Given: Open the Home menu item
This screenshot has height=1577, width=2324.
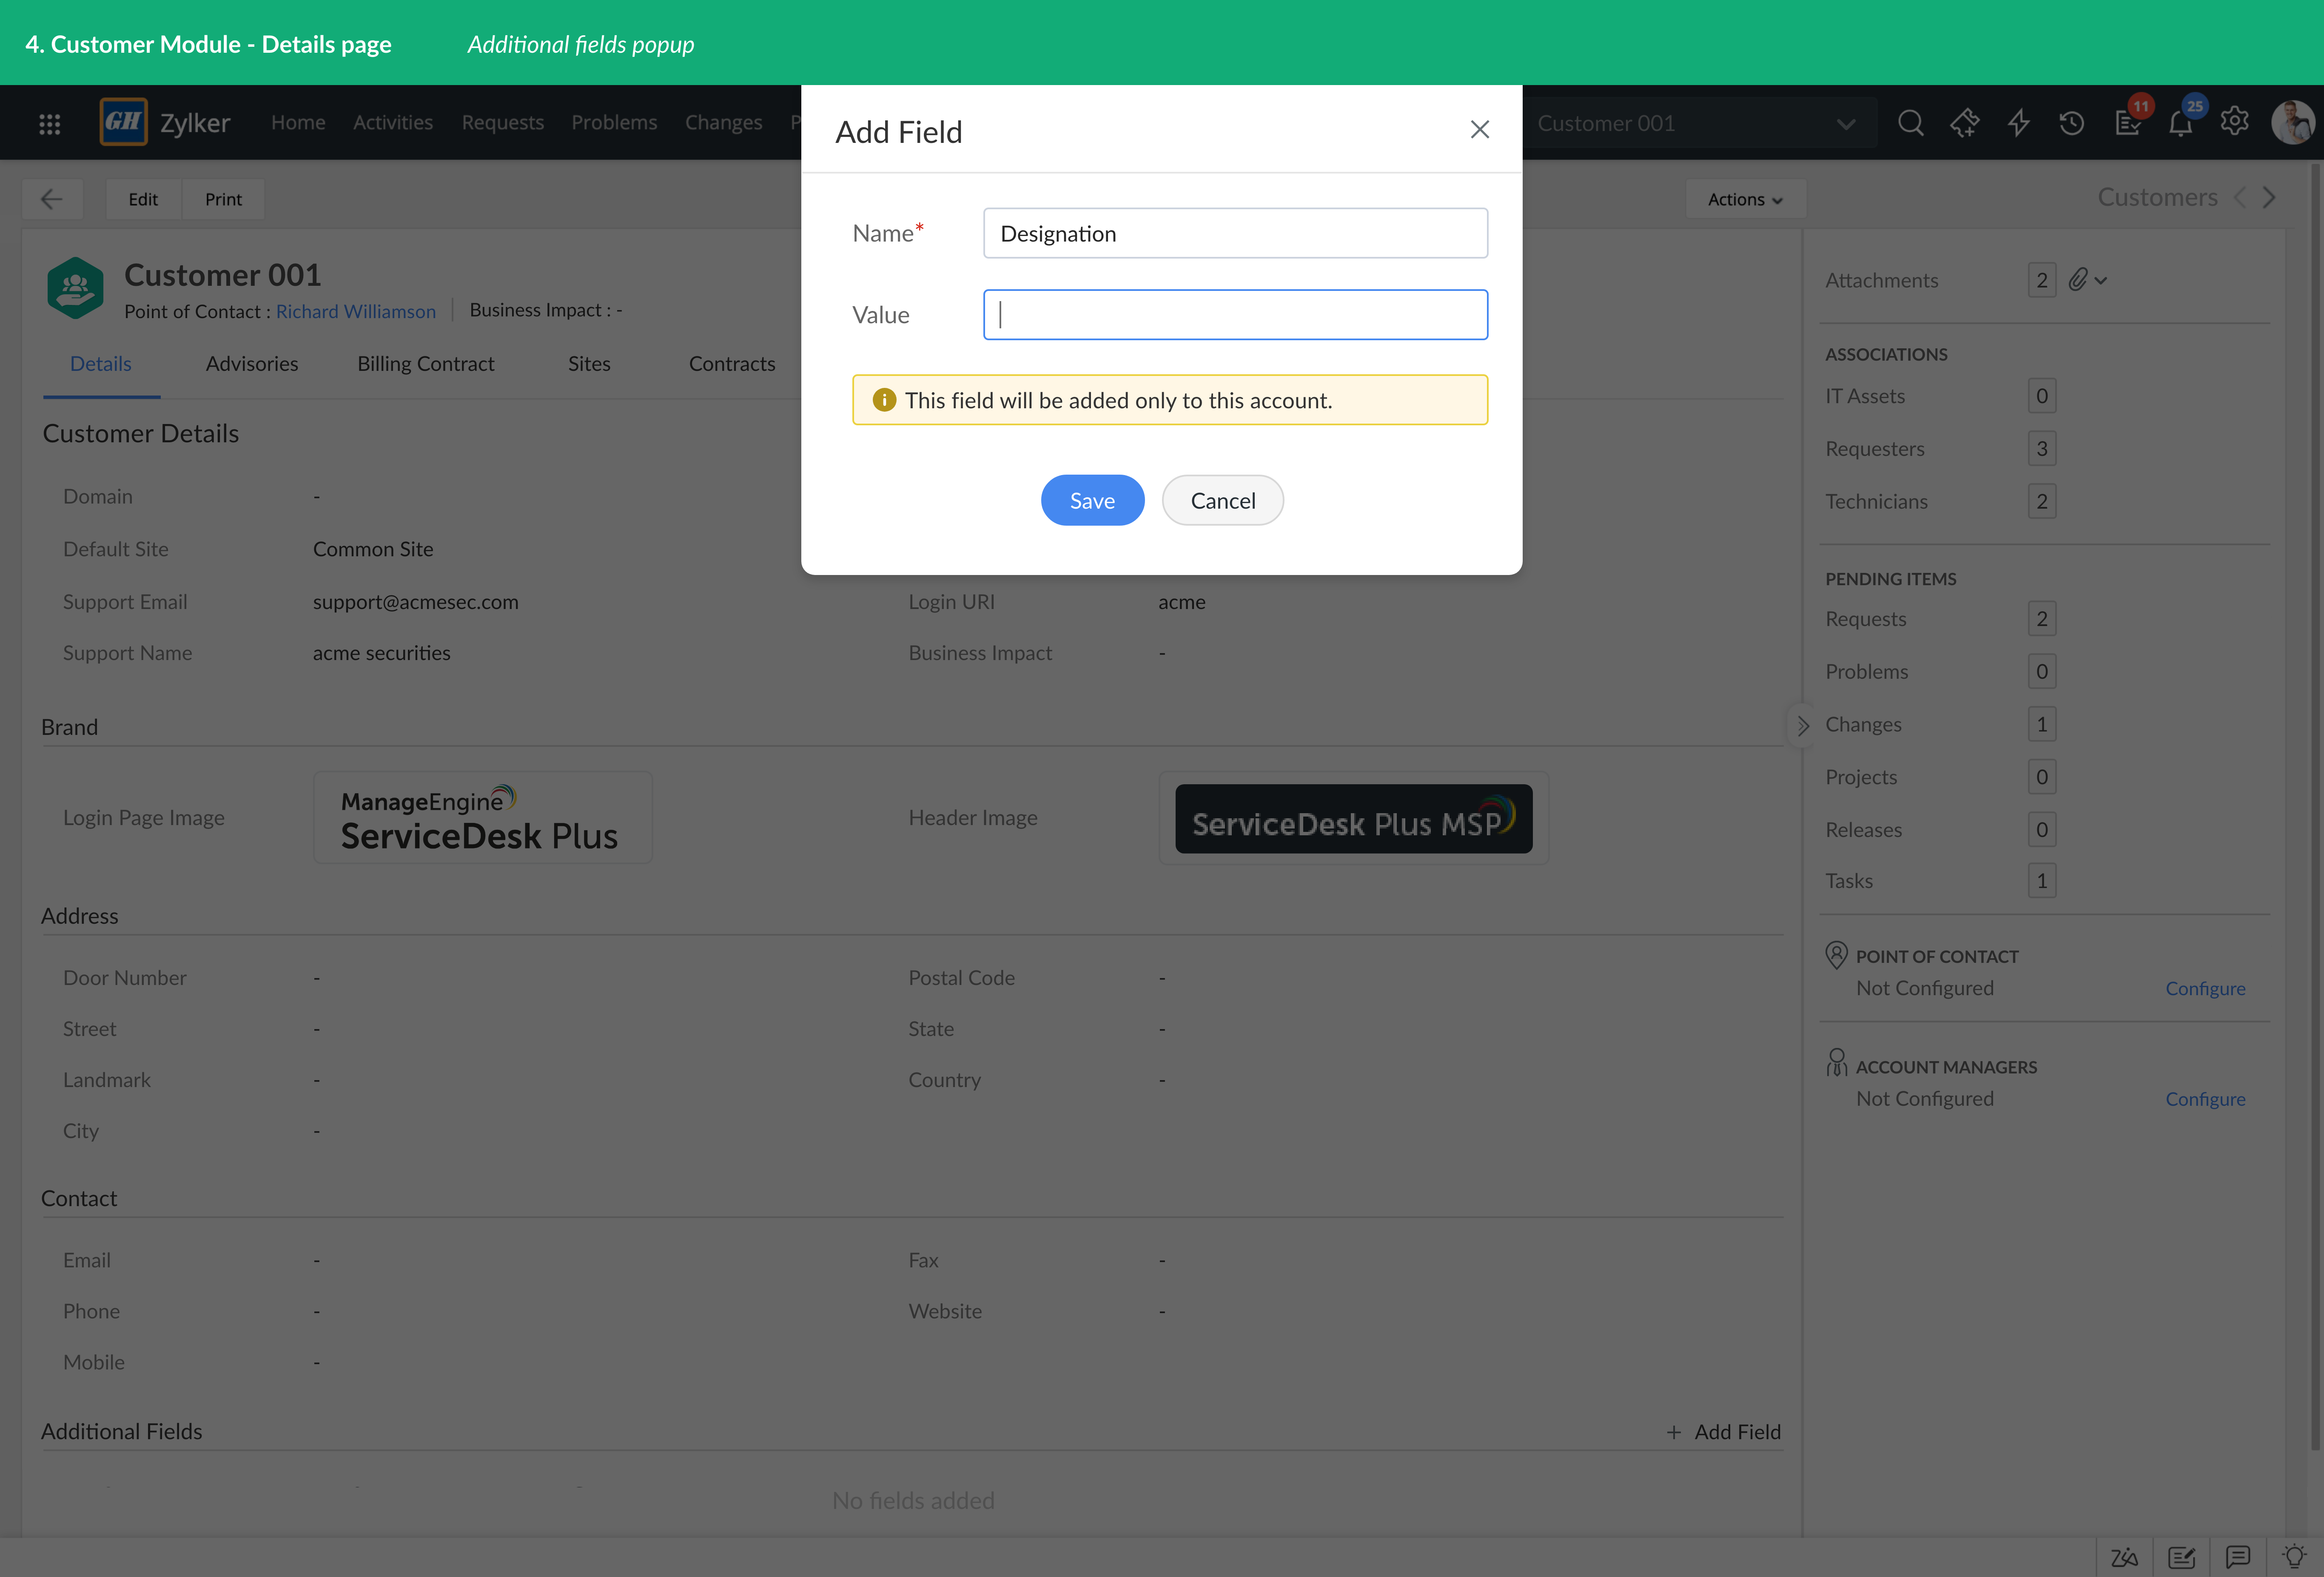Looking at the screenshot, I should coord(298,122).
